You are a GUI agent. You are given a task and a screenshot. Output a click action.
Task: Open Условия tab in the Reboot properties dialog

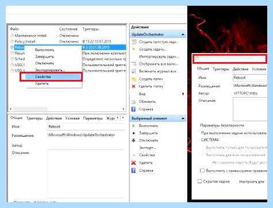(x=259, y=69)
